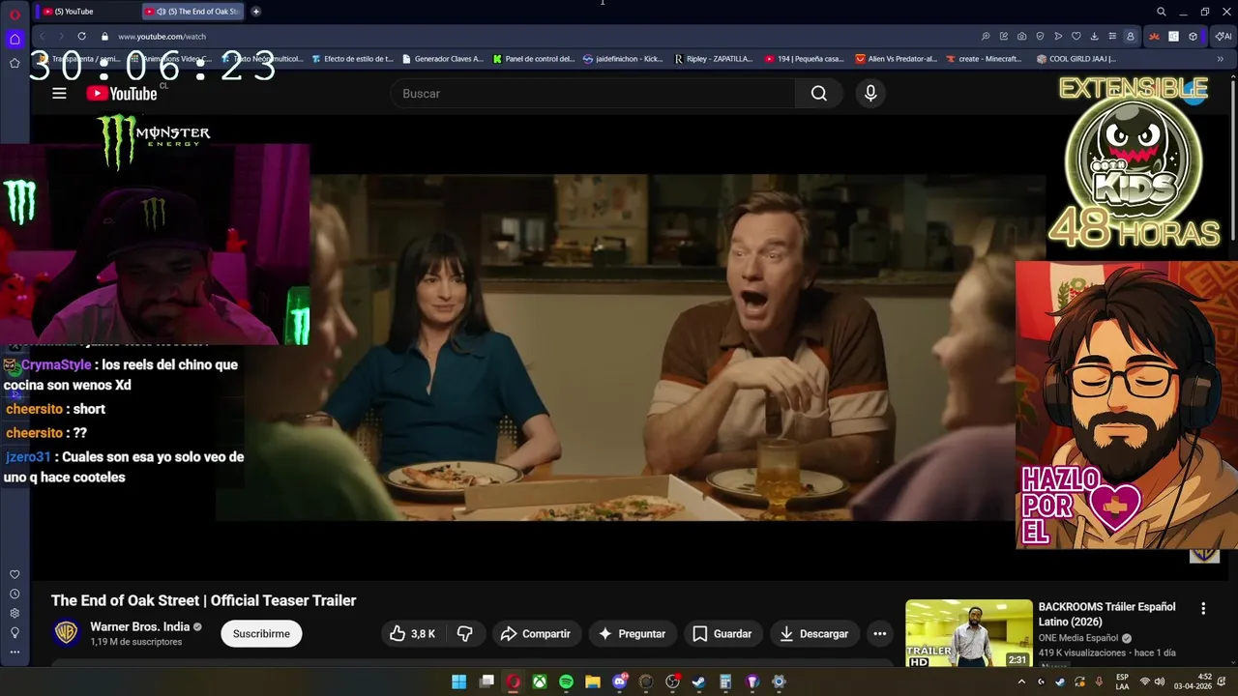Click the video player area
Viewport: 1238px width, 696px height.
630,348
